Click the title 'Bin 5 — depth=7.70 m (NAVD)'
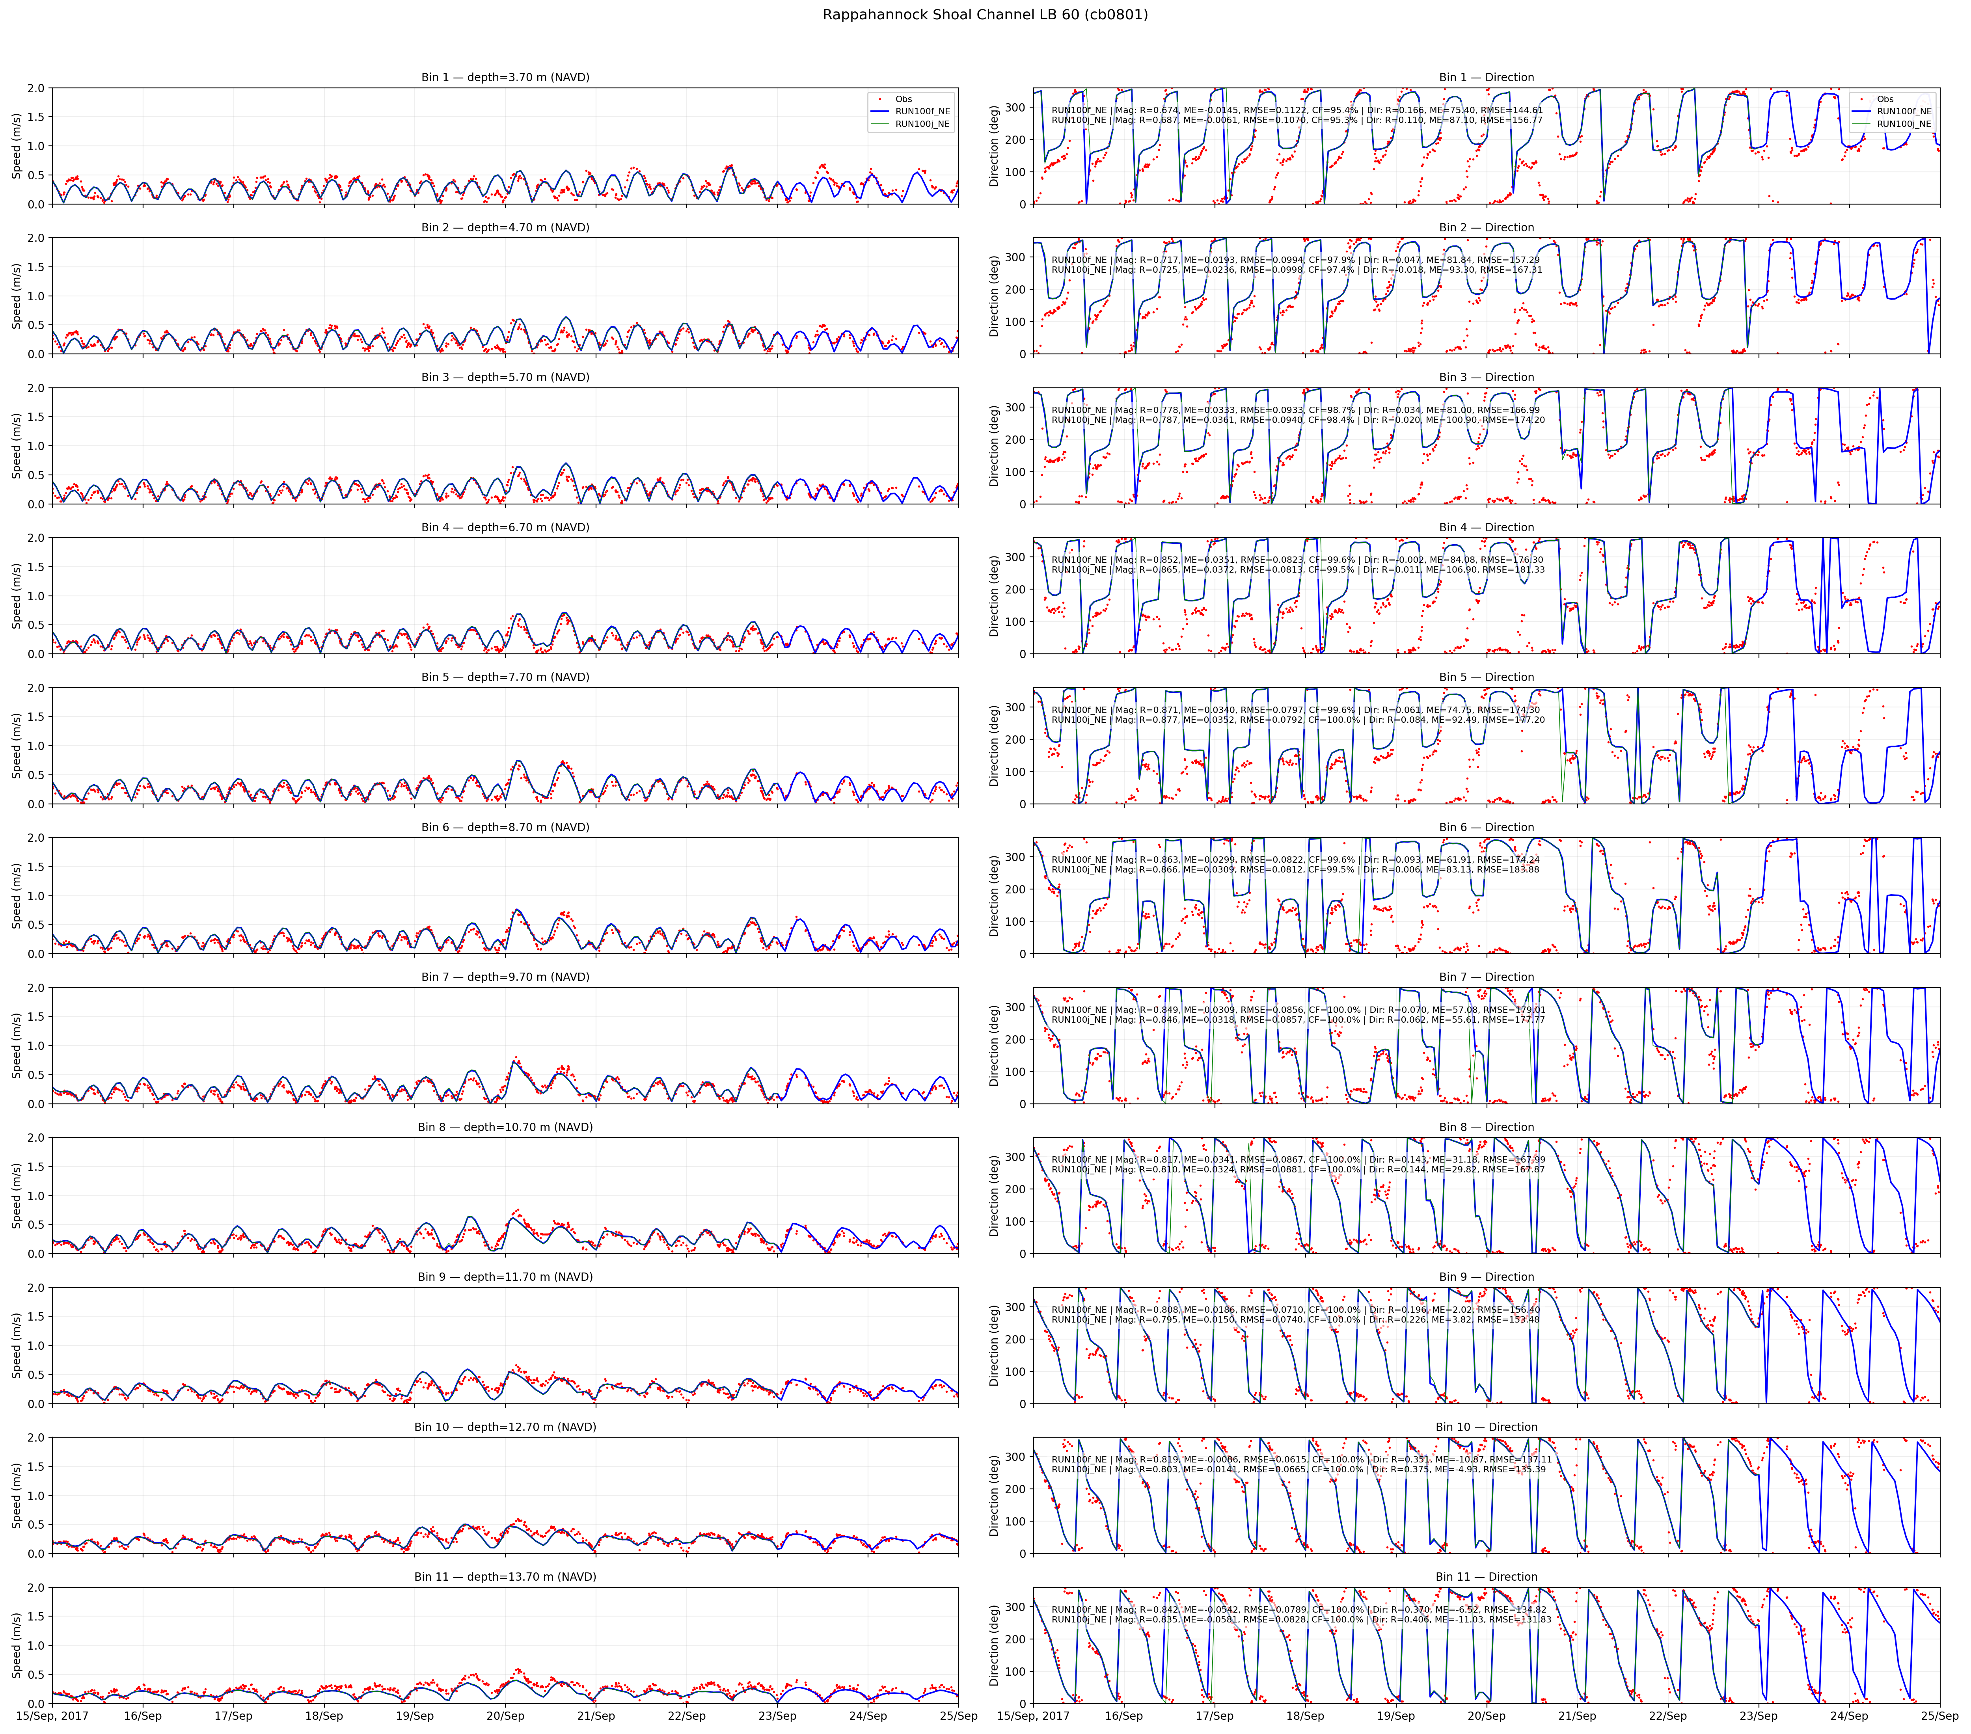1971x1734 pixels. 505,677
